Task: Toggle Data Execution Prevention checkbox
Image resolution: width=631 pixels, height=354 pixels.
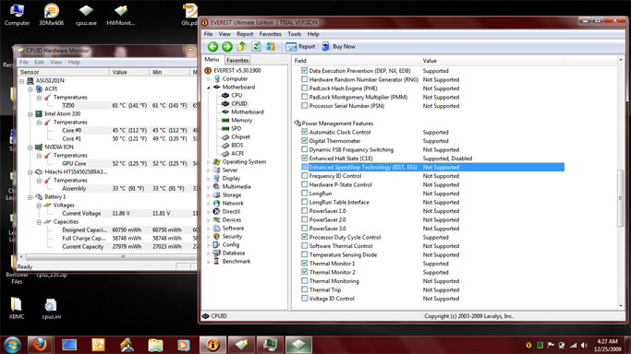Action: pos(305,71)
